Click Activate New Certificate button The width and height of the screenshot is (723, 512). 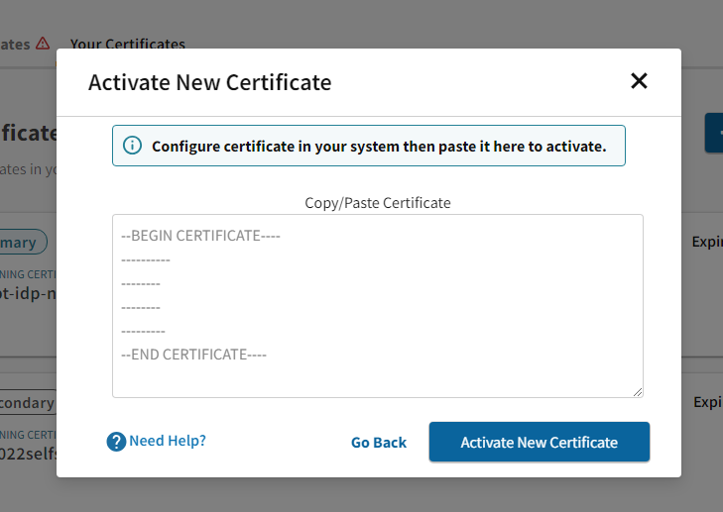tap(539, 442)
